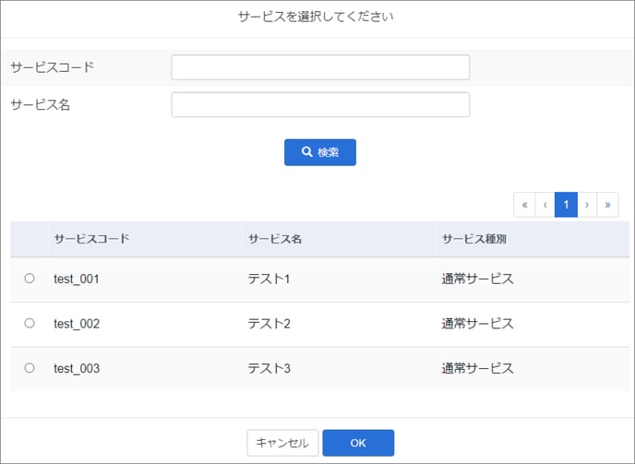Click 通常サービス in the test_001 row
Image resolution: width=635 pixels, height=464 pixels.
click(x=477, y=279)
